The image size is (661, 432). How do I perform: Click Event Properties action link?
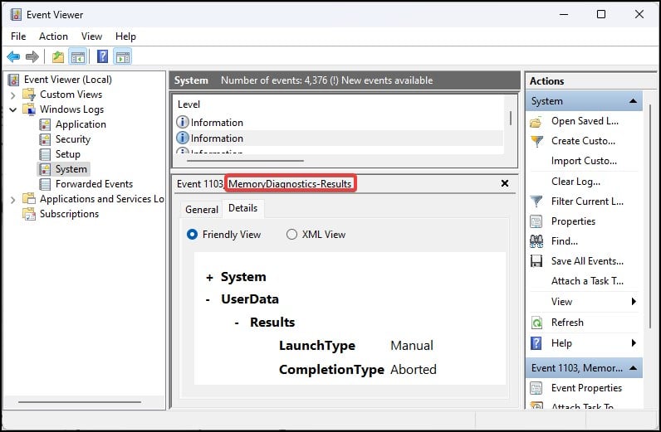586,388
